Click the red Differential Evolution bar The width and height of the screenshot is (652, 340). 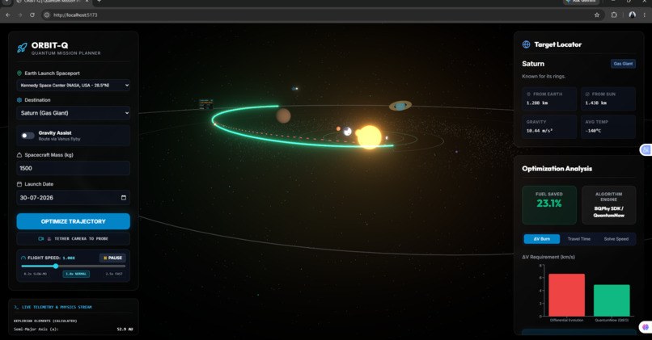click(566, 295)
